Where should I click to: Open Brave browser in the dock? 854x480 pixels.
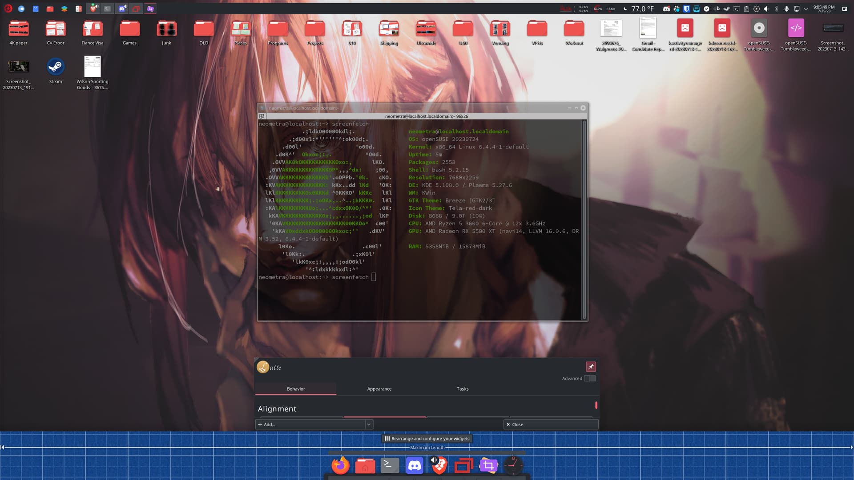(x=439, y=465)
